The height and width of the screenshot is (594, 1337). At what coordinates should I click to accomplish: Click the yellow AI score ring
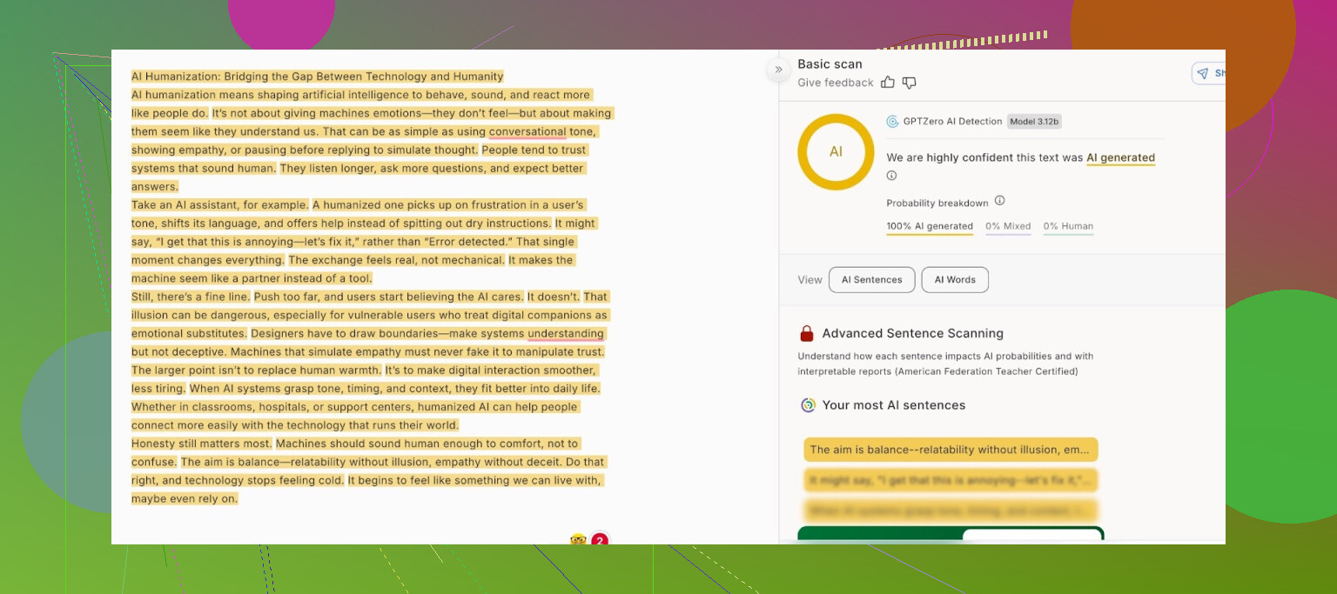click(x=836, y=152)
